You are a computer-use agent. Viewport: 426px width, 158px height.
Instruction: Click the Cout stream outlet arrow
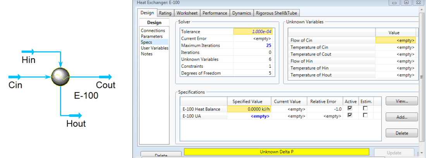coord(105,77)
